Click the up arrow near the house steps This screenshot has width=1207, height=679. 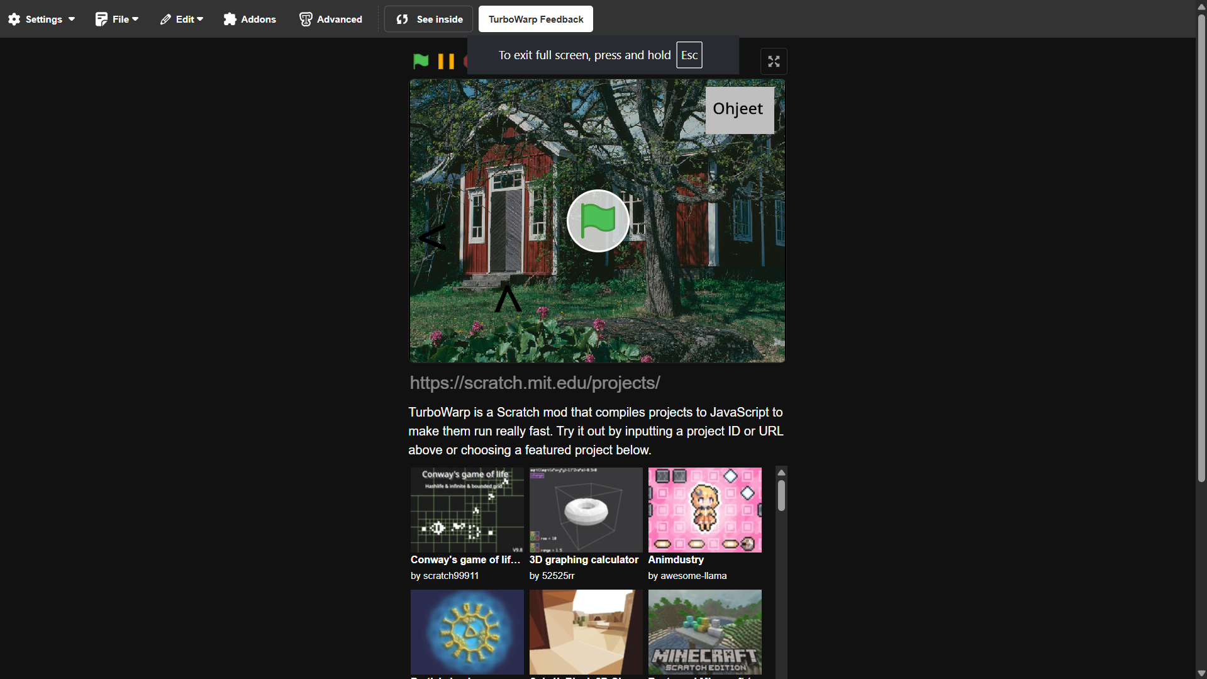coord(508,298)
